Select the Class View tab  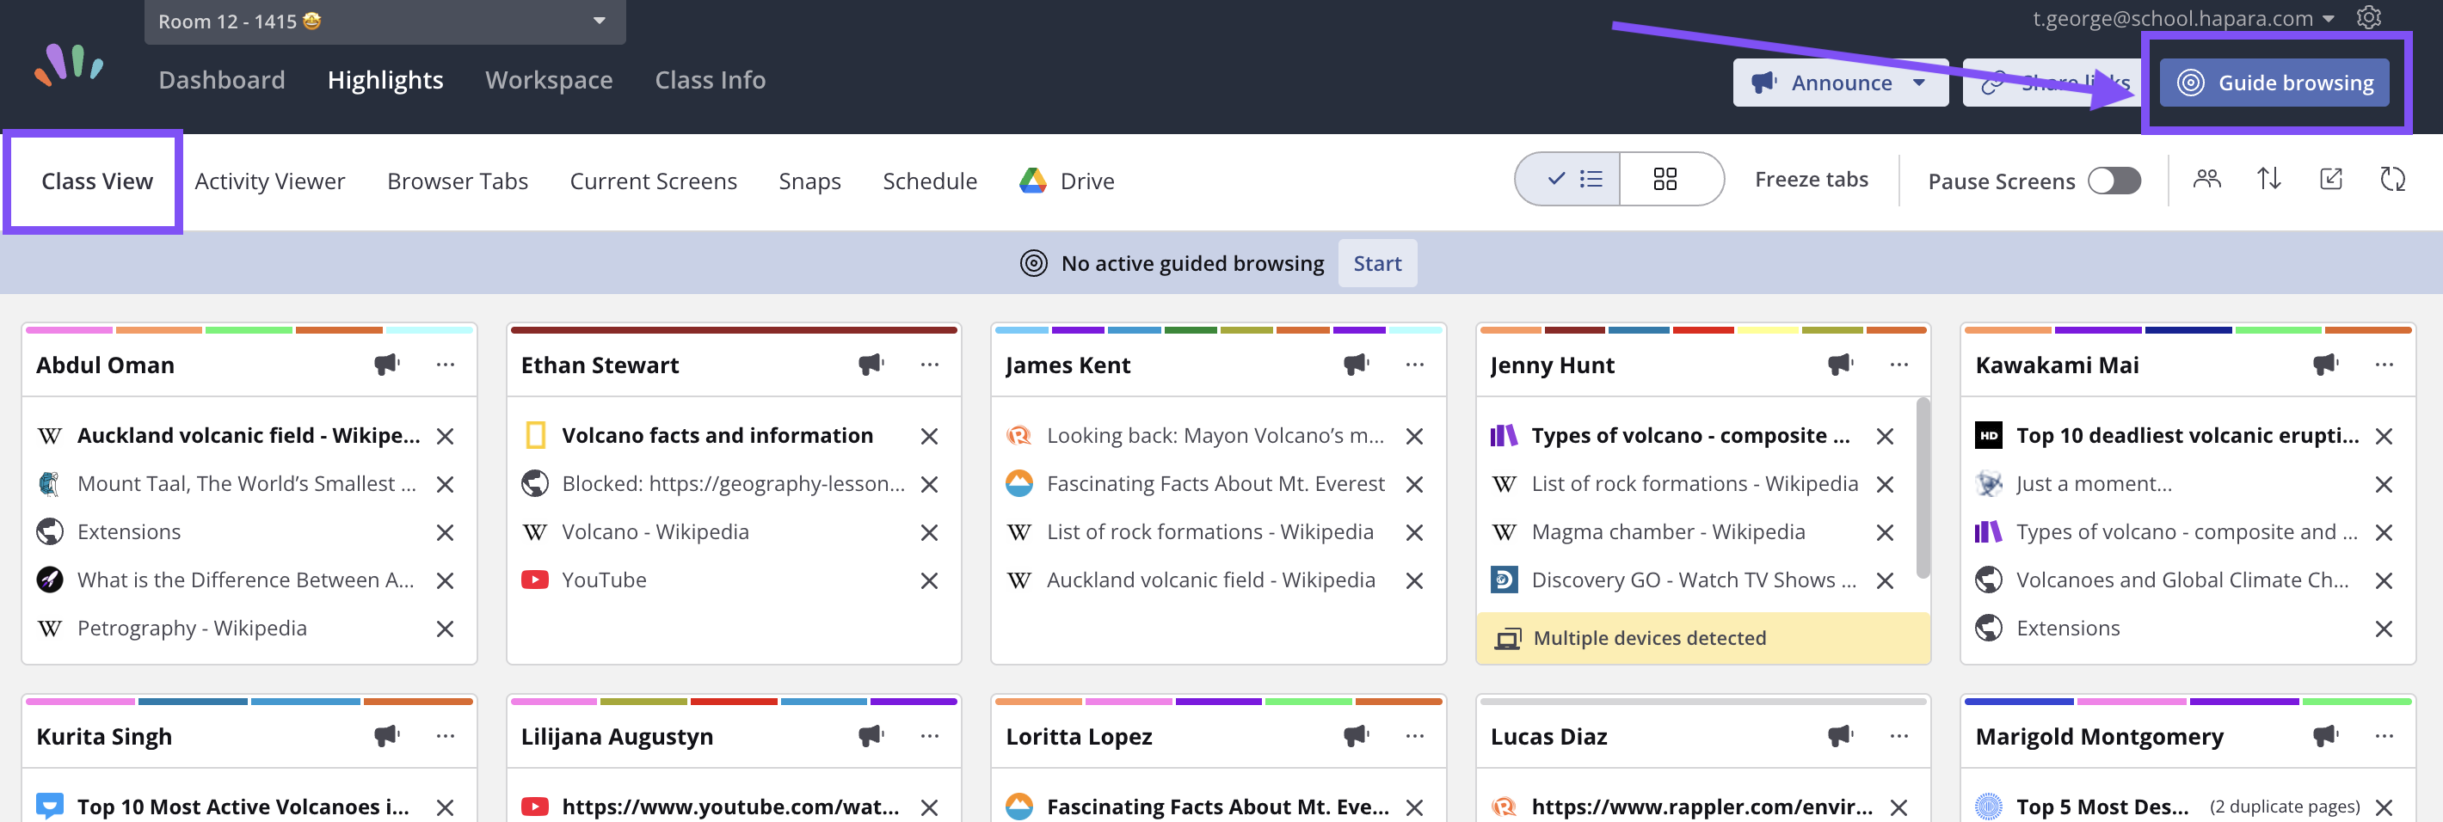pyautogui.click(x=96, y=181)
